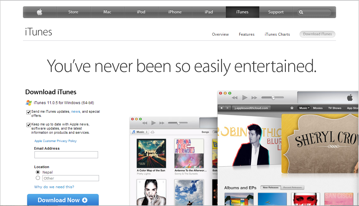Click play in the small iTunes window

(x=153, y=123)
